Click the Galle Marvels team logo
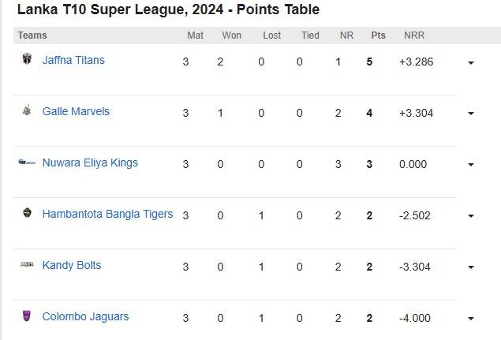501x340 pixels. coord(27,110)
